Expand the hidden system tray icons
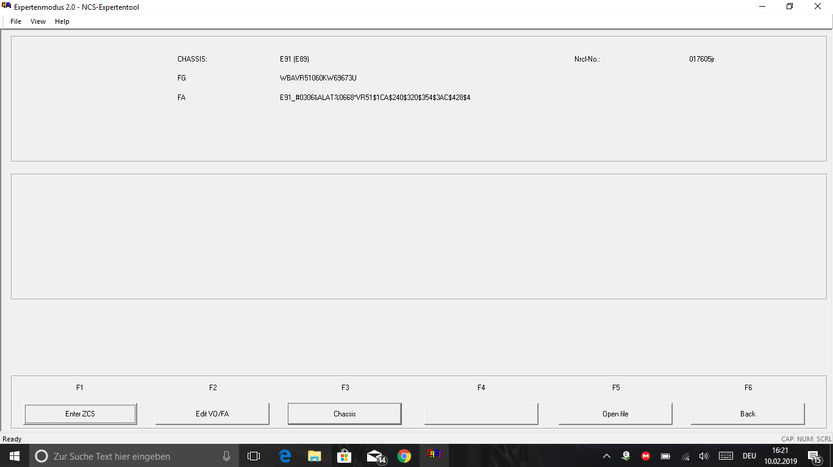 tap(607, 456)
